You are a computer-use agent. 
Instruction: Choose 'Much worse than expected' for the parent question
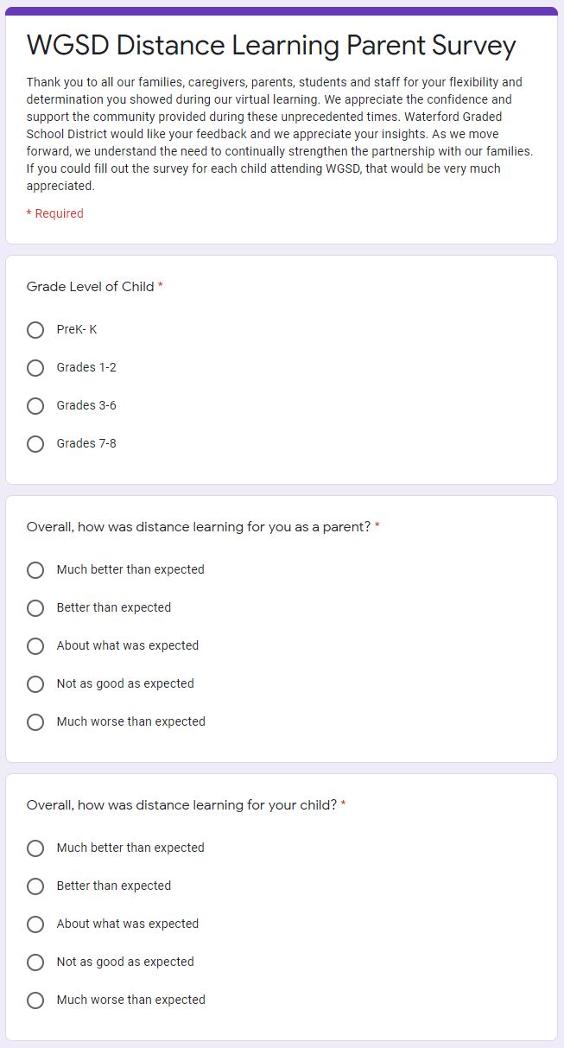pos(35,722)
